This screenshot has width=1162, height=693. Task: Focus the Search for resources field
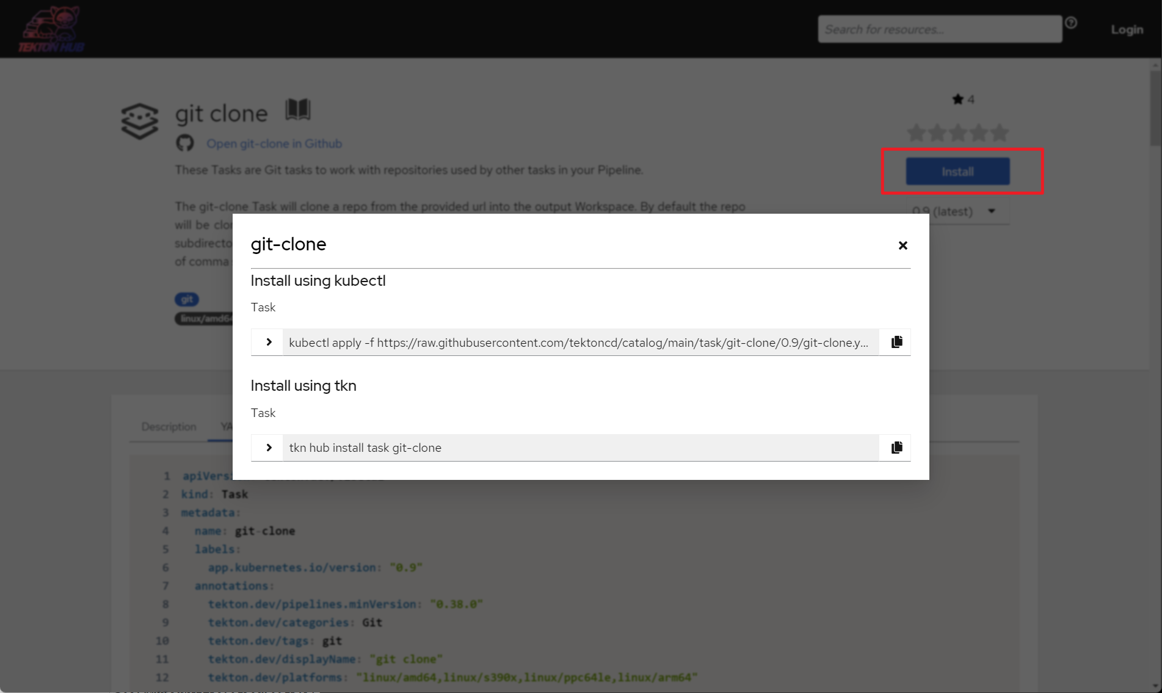pos(940,29)
